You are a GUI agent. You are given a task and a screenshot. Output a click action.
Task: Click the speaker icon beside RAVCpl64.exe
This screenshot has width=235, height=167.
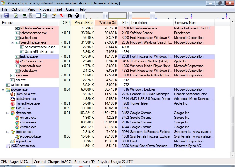[x=13, y=94]
